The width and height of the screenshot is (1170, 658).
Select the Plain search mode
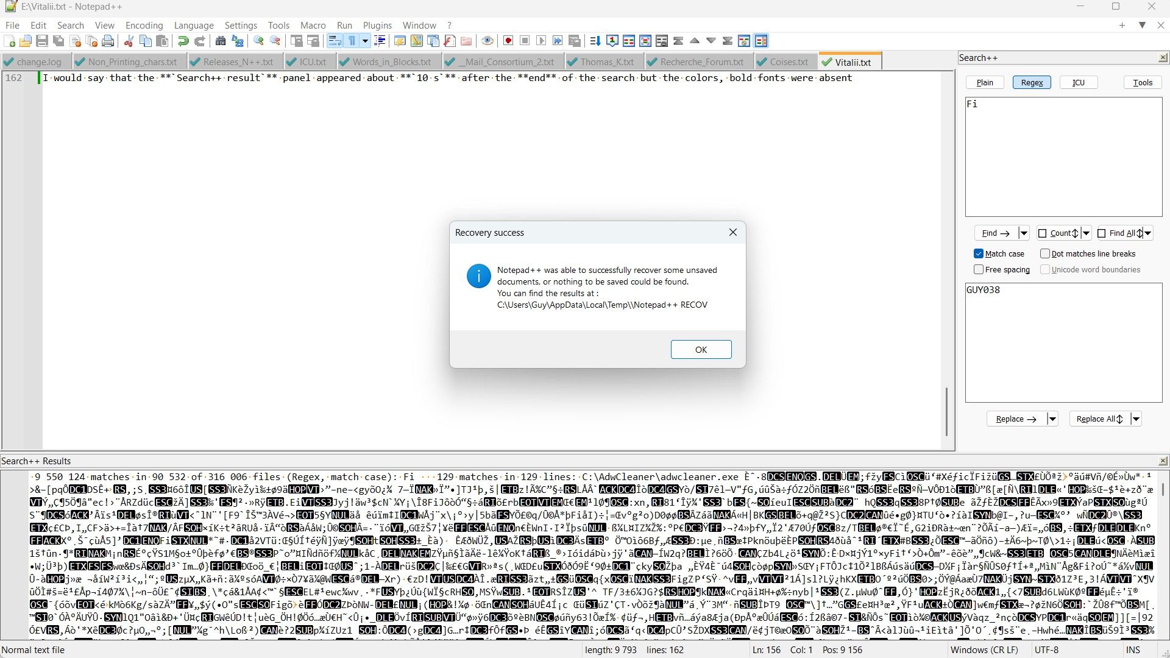tap(985, 82)
